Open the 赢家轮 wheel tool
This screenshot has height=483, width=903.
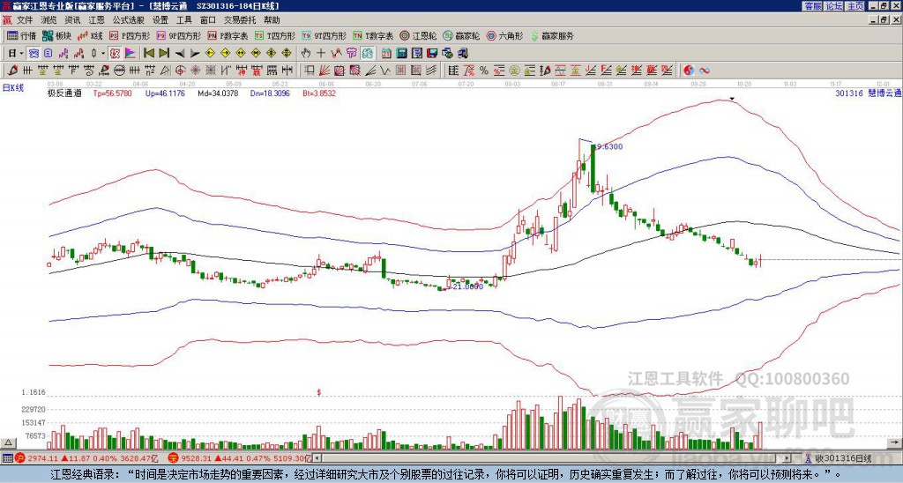tap(461, 35)
